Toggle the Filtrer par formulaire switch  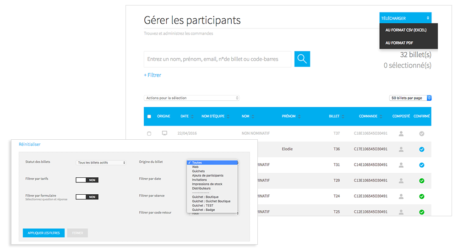coord(87,197)
